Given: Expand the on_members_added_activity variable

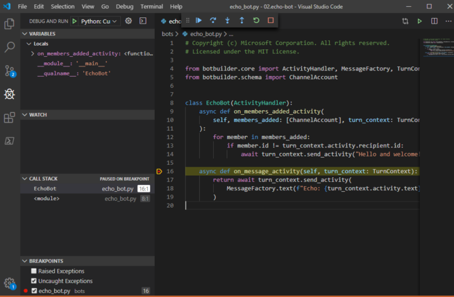Looking at the screenshot, I should (33, 53).
